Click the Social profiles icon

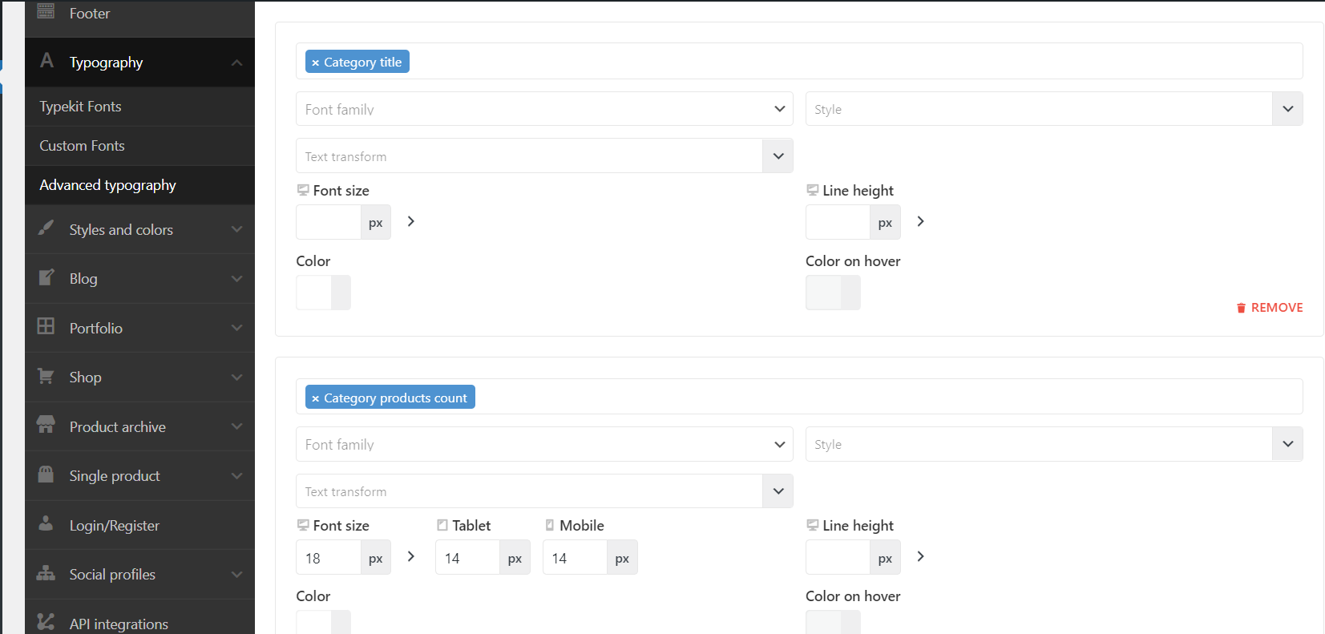tap(46, 573)
